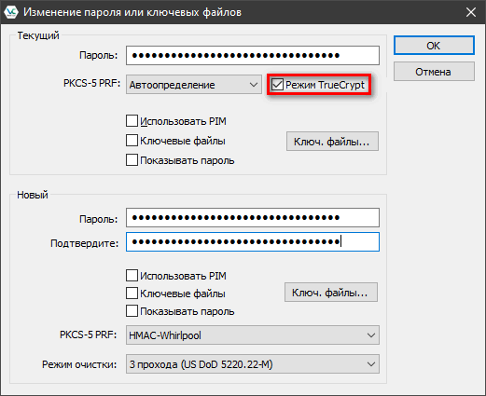Viewport: 486px width, 396px height.
Task: Focus the new password field
Action: (253, 218)
